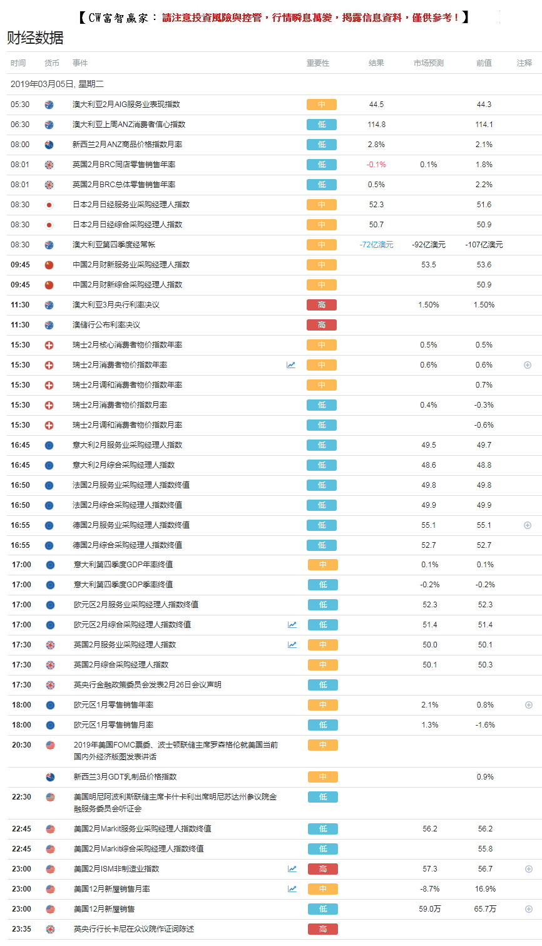Select the 财经数据 page heading
Screen dimensions: 542x946
[35, 38]
